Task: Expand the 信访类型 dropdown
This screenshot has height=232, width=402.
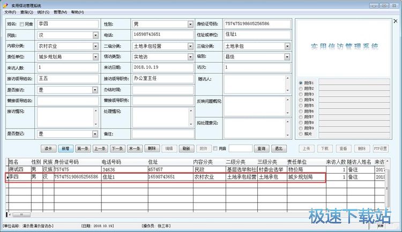Action: point(190,57)
